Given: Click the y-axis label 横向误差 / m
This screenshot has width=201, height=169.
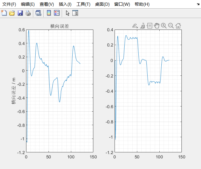Looking at the screenshot, I should coord(13,91).
